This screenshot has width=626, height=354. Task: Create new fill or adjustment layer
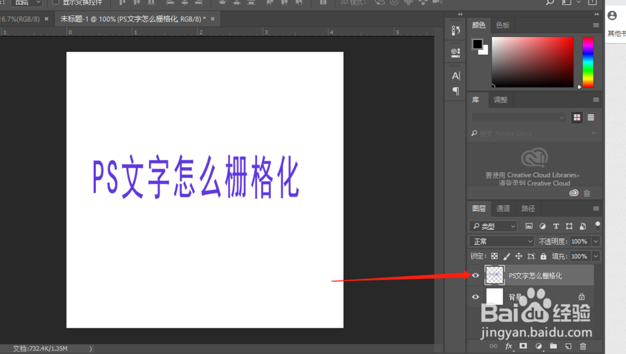[538, 346]
